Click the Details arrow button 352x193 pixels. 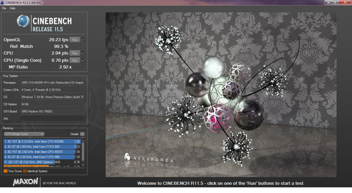click(82, 134)
